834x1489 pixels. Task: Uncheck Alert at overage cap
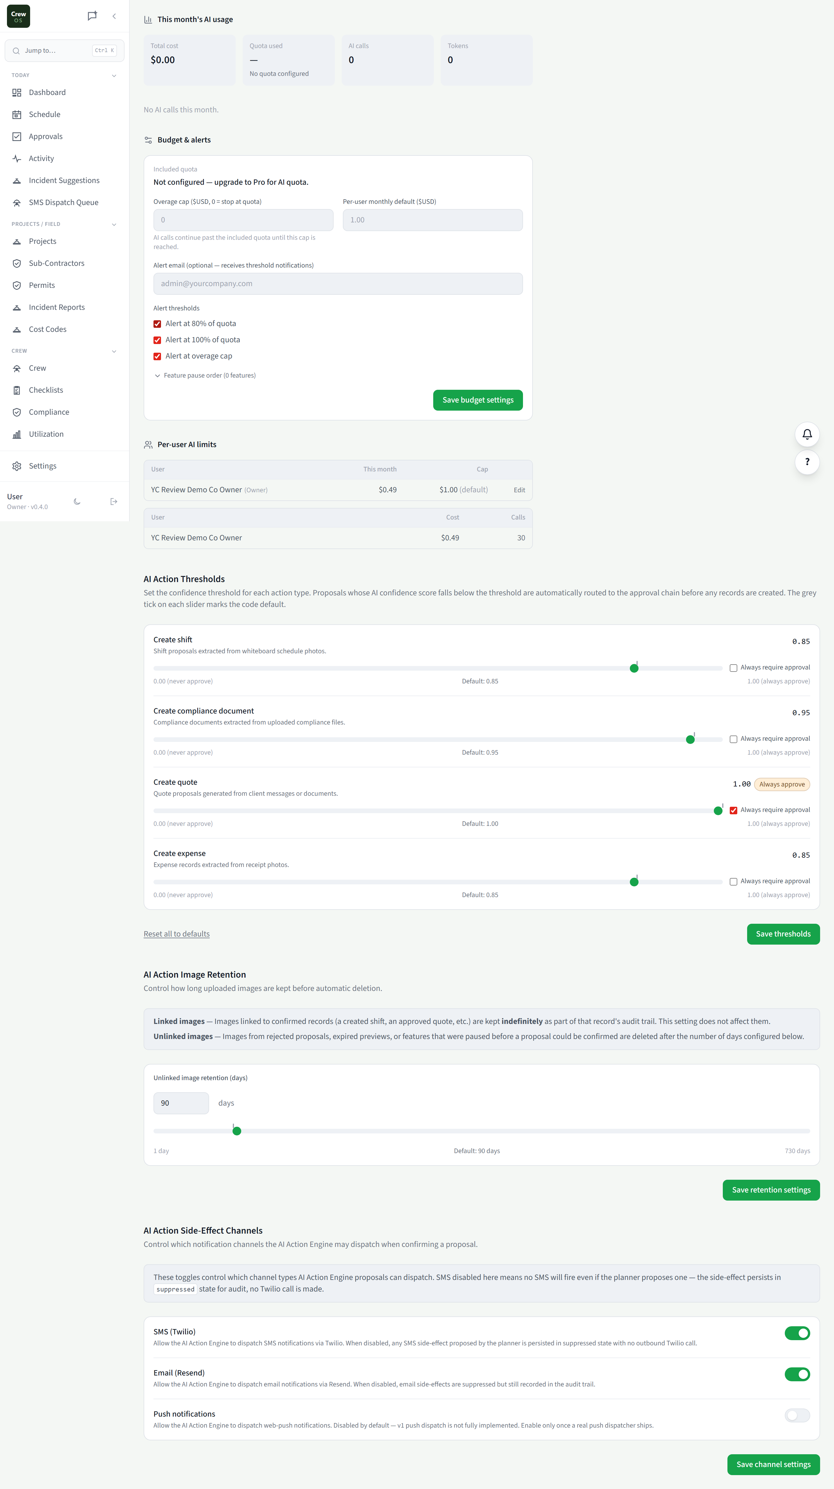tap(157, 356)
